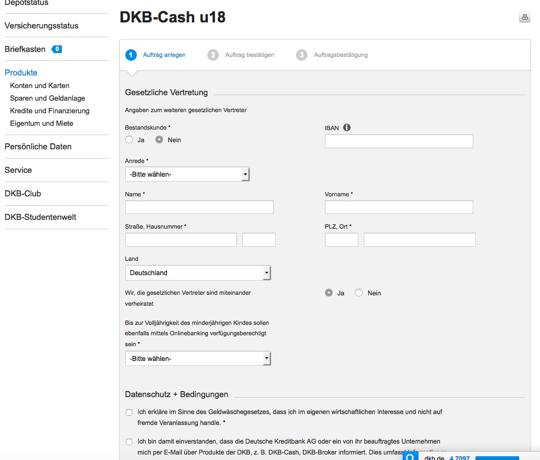Screen dimensions: 540x460
Task: Click the text Angaben zum weiteren gesetzlichen Vertreter
Action: (x=185, y=110)
